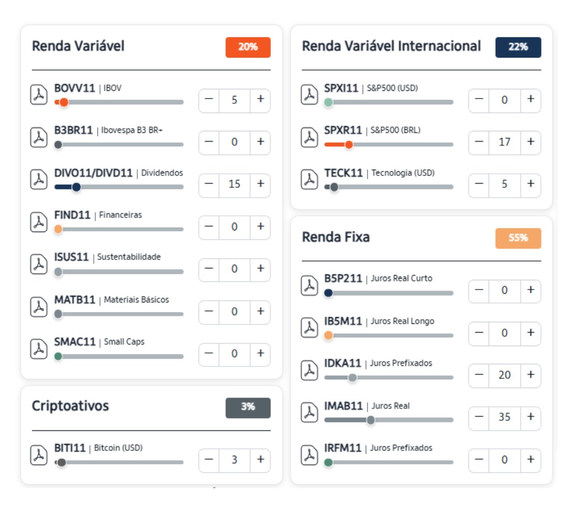Decrease SPXR11 allocation with minus button
Screen dimensions: 572x506
[479, 142]
